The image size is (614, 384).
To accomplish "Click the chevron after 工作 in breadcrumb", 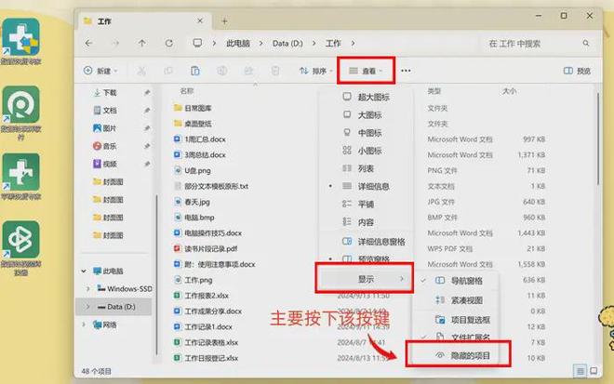I will (x=354, y=43).
